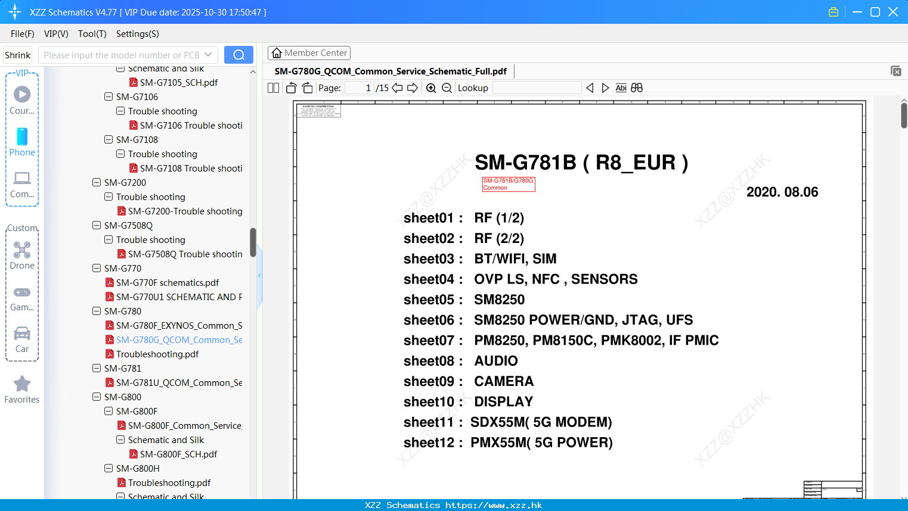Open SM-G780G_QCOM_Common PDF file
908x511 pixels.
173,339
